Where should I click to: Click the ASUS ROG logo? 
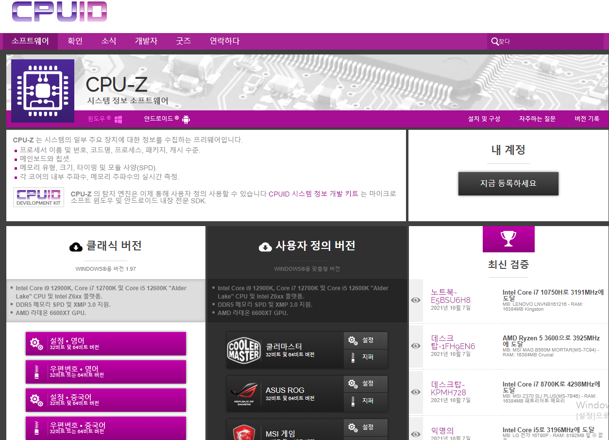click(x=244, y=394)
